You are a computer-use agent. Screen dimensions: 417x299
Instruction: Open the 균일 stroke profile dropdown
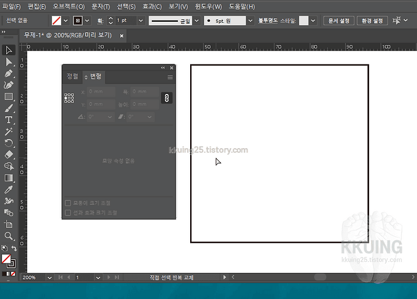pos(196,21)
